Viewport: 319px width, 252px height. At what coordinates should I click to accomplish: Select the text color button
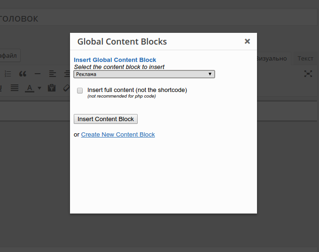click(x=29, y=88)
